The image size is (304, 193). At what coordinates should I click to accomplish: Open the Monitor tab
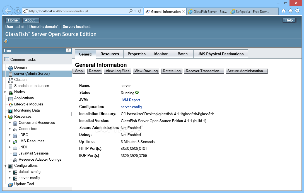tap(161, 54)
